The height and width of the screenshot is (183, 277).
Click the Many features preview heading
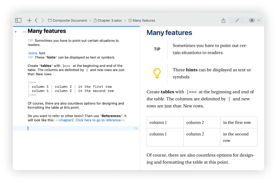(x=169, y=33)
